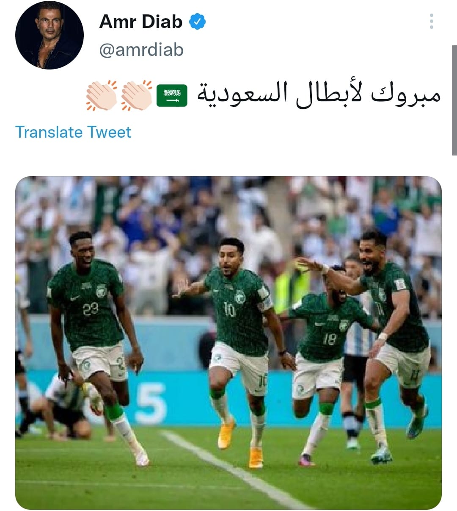Click the Saudi Arabia flag emoji
The height and width of the screenshot is (511, 457).
[x=172, y=95]
